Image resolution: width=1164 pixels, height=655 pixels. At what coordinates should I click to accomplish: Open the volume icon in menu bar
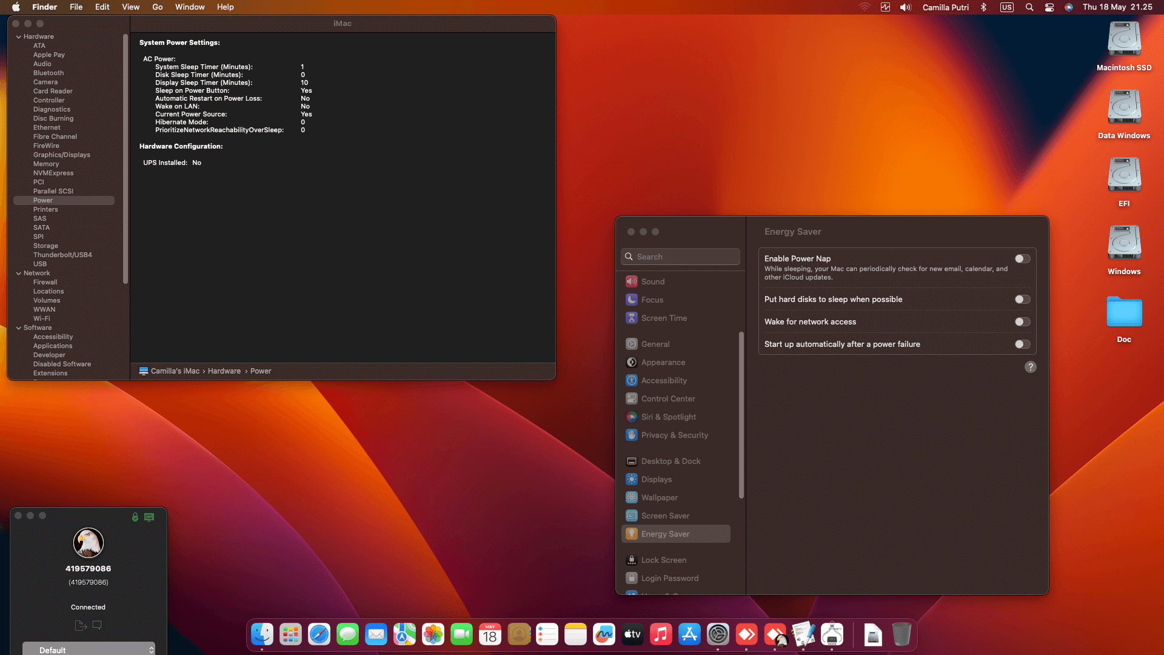point(906,7)
